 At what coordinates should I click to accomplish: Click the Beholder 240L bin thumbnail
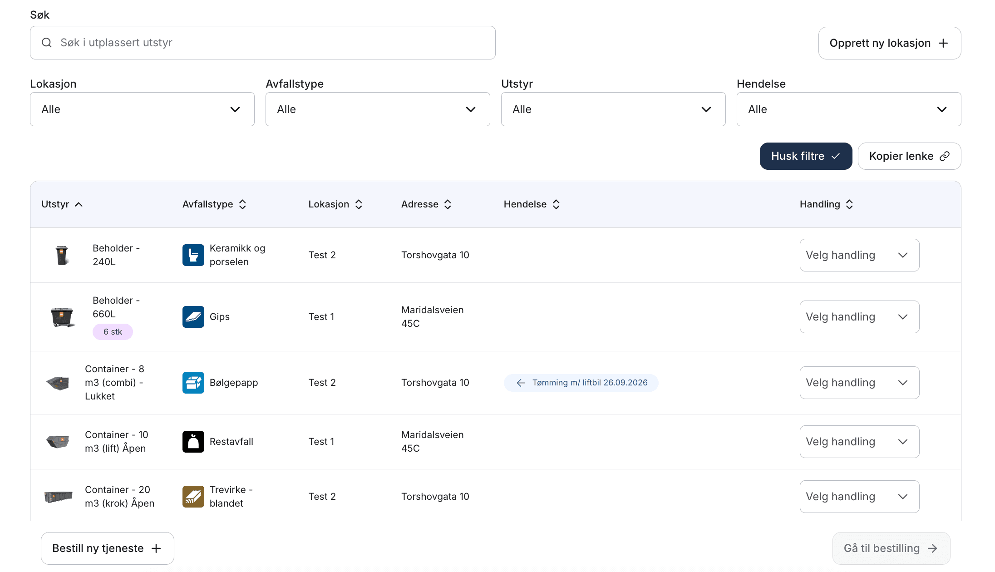(62, 255)
